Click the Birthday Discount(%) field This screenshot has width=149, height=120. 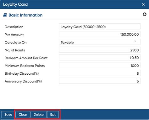(100, 73)
